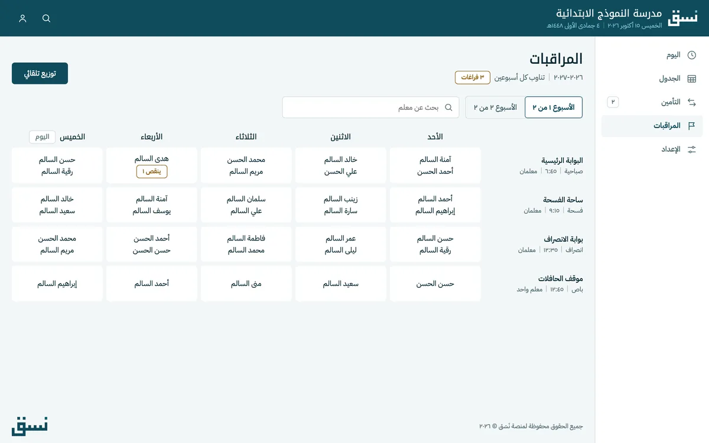709x443 pixels.
Task: Select المراقبات flag icon in sidebar
Action: (x=692, y=126)
